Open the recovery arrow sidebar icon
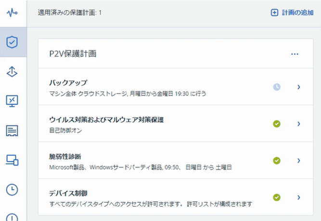Image resolution: width=321 pixels, height=221 pixels. (12, 71)
